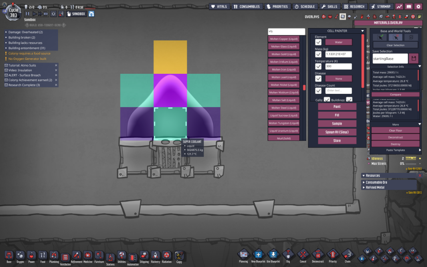Select the Chain tool
The height and width of the screenshot is (267, 427).
(x=348, y=256)
